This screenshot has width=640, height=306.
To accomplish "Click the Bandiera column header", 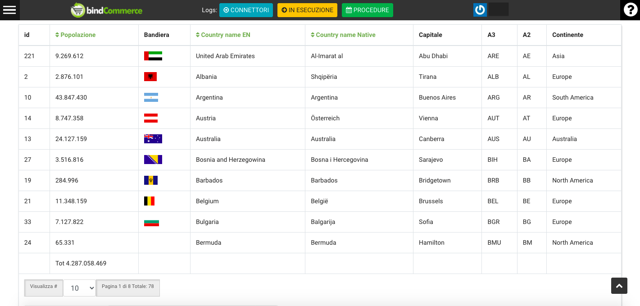I will pos(156,35).
